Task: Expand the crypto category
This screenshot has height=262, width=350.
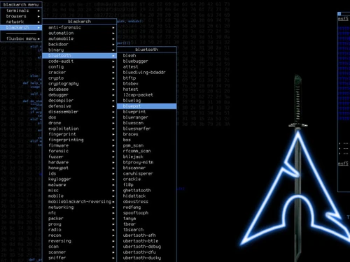Action: (79, 78)
